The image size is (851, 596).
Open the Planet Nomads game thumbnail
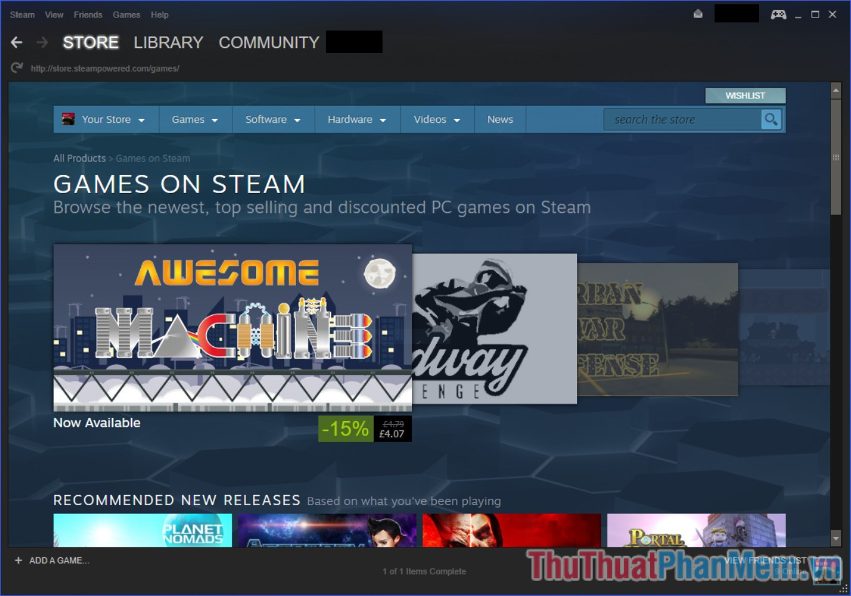coord(143,530)
